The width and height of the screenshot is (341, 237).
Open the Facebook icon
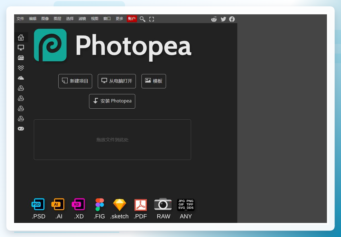click(x=232, y=19)
